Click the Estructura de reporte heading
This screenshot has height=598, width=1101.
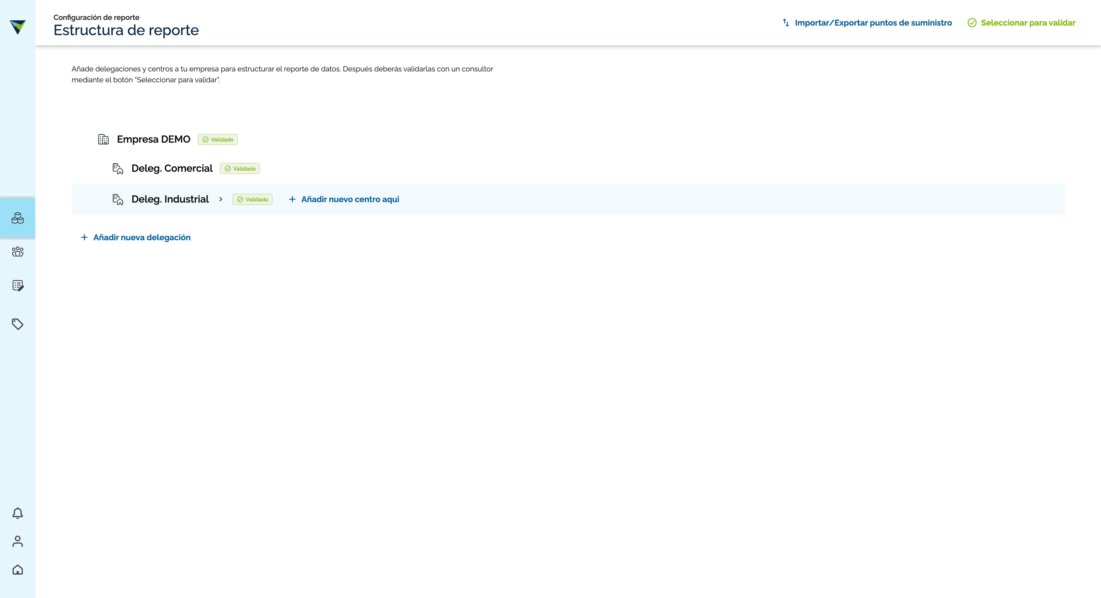click(126, 30)
